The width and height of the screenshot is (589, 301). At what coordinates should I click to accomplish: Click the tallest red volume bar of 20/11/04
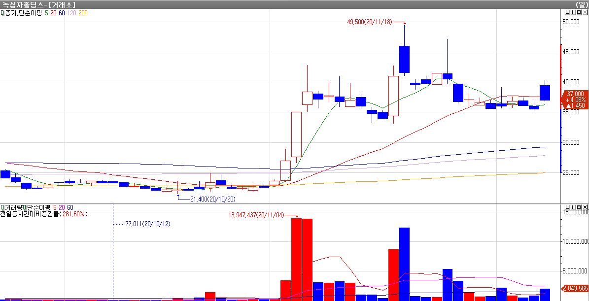click(x=296, y=259)
